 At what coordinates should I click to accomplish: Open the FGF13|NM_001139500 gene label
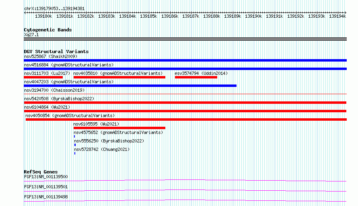[x=46, y=177]
